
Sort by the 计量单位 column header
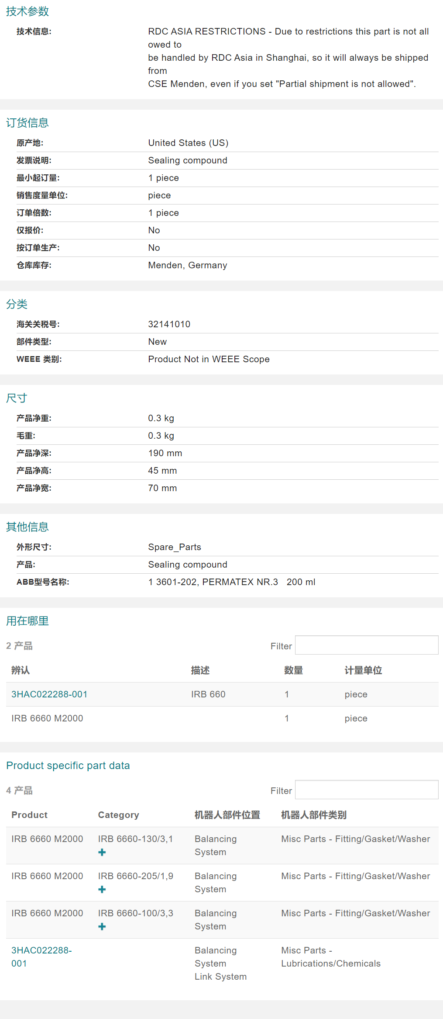pos(363,670)
